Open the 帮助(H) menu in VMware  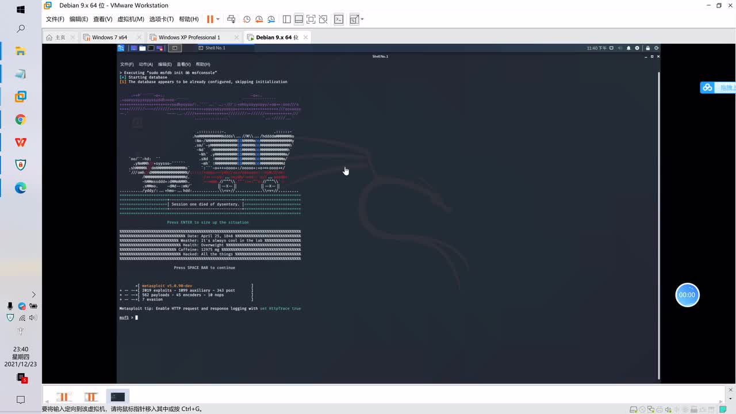pos(189,19)
